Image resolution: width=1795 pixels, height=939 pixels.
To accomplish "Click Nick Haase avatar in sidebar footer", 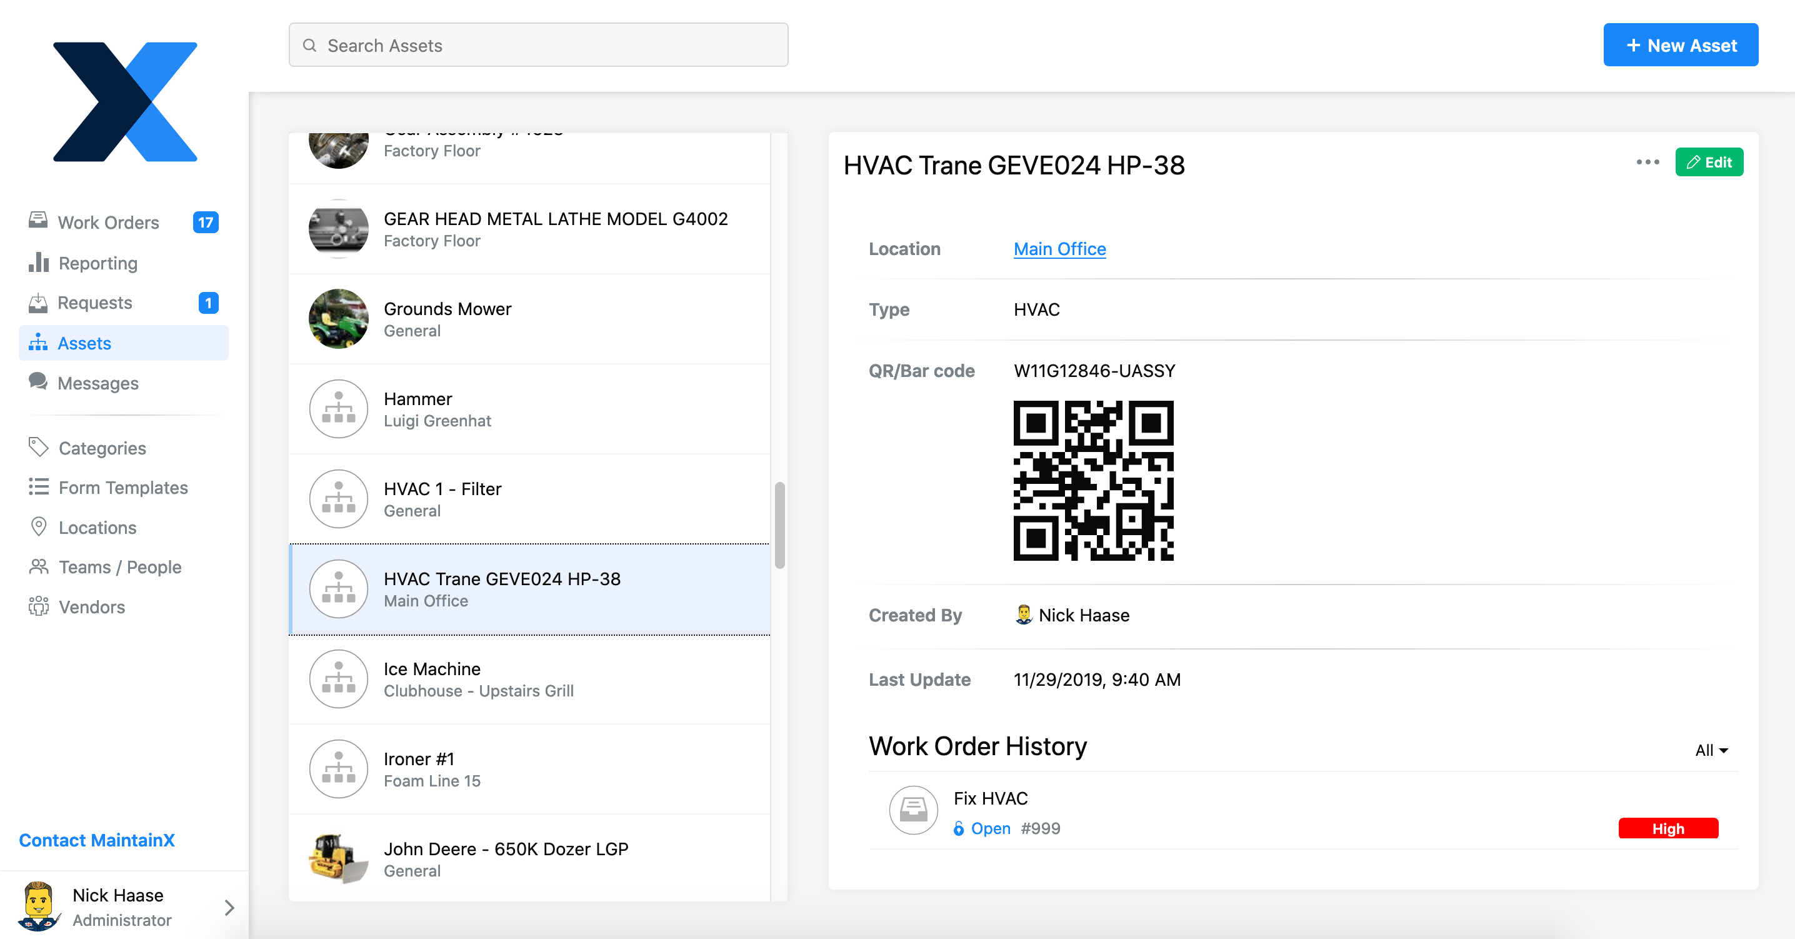I will 39,905.
